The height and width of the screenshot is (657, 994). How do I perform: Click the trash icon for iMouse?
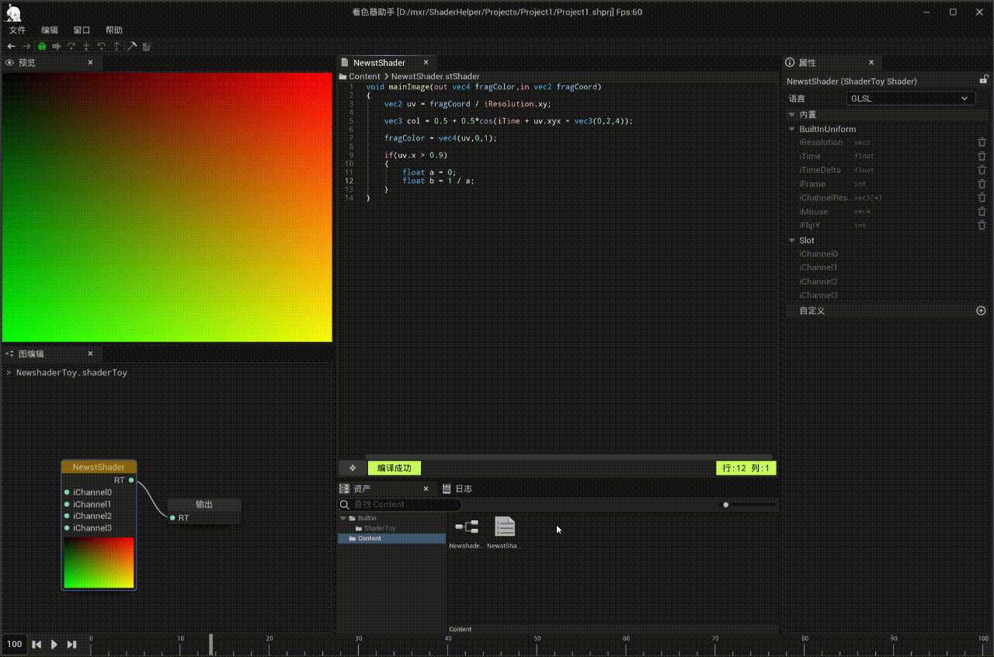pos(982,211)
